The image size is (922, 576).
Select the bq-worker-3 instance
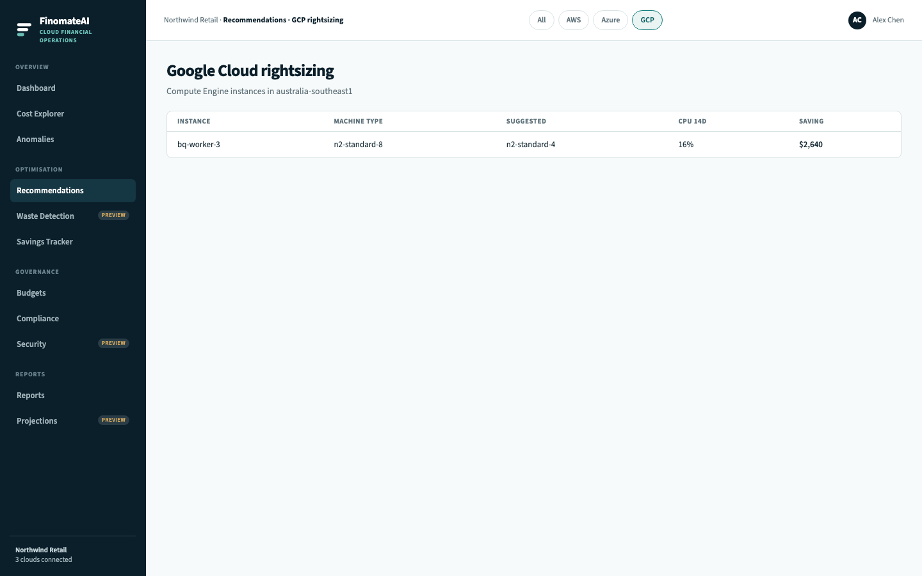(x=198, y=145)
